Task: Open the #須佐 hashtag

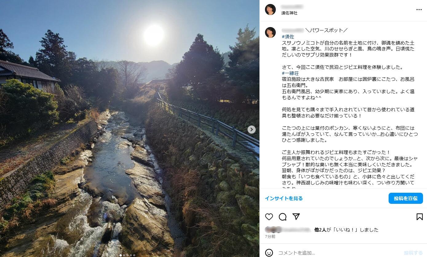Action: [x=288, y=37]
